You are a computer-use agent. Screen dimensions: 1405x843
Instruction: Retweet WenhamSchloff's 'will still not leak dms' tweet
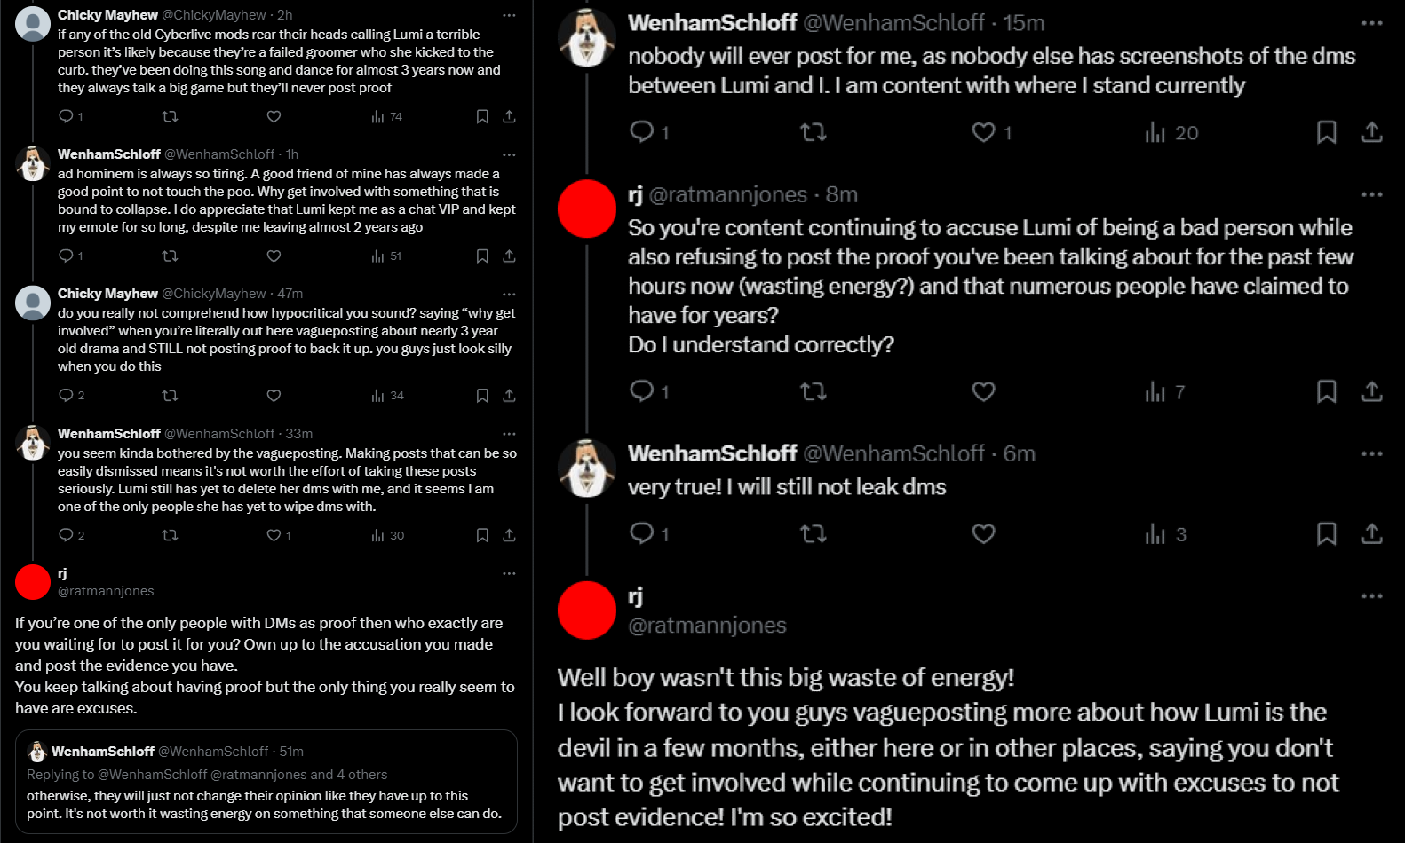point(813,533)
